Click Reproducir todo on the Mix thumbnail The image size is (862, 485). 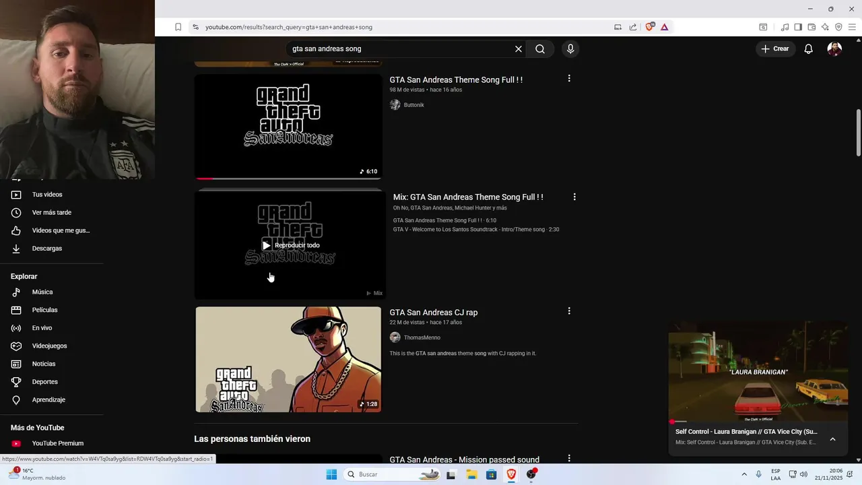(x=290, y=245)
